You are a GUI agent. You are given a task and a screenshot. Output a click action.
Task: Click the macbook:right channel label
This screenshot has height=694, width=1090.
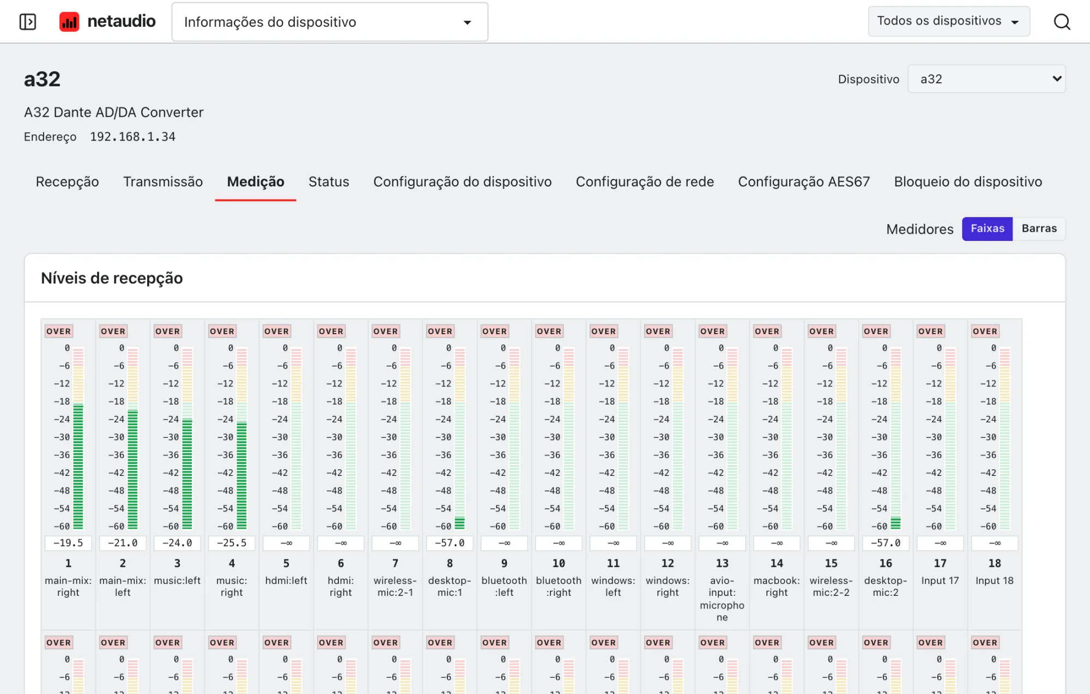(x=777, y=587)
